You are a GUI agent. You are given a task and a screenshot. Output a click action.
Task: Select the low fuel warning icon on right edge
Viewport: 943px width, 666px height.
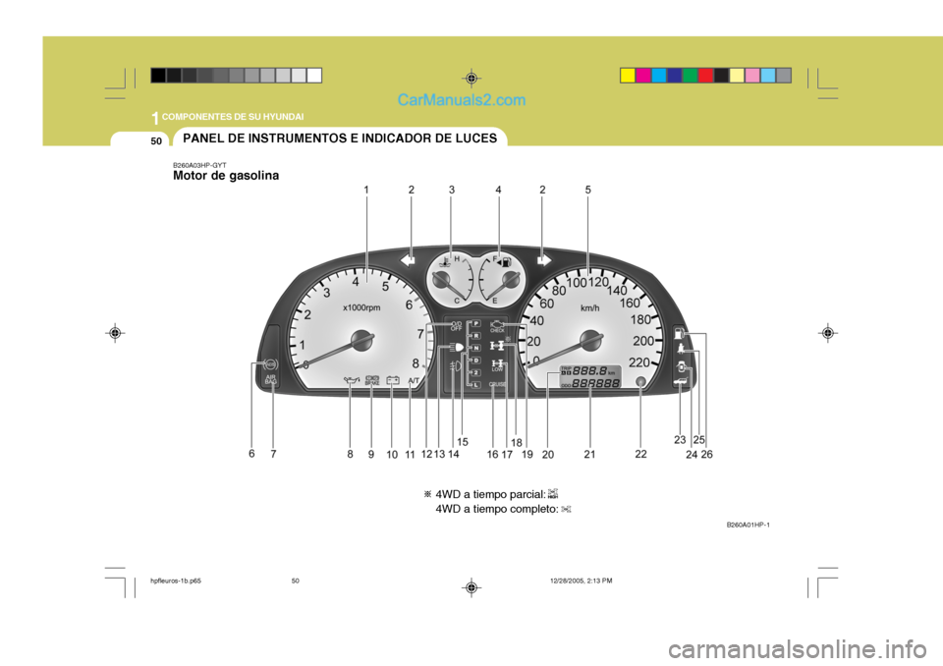679,333
